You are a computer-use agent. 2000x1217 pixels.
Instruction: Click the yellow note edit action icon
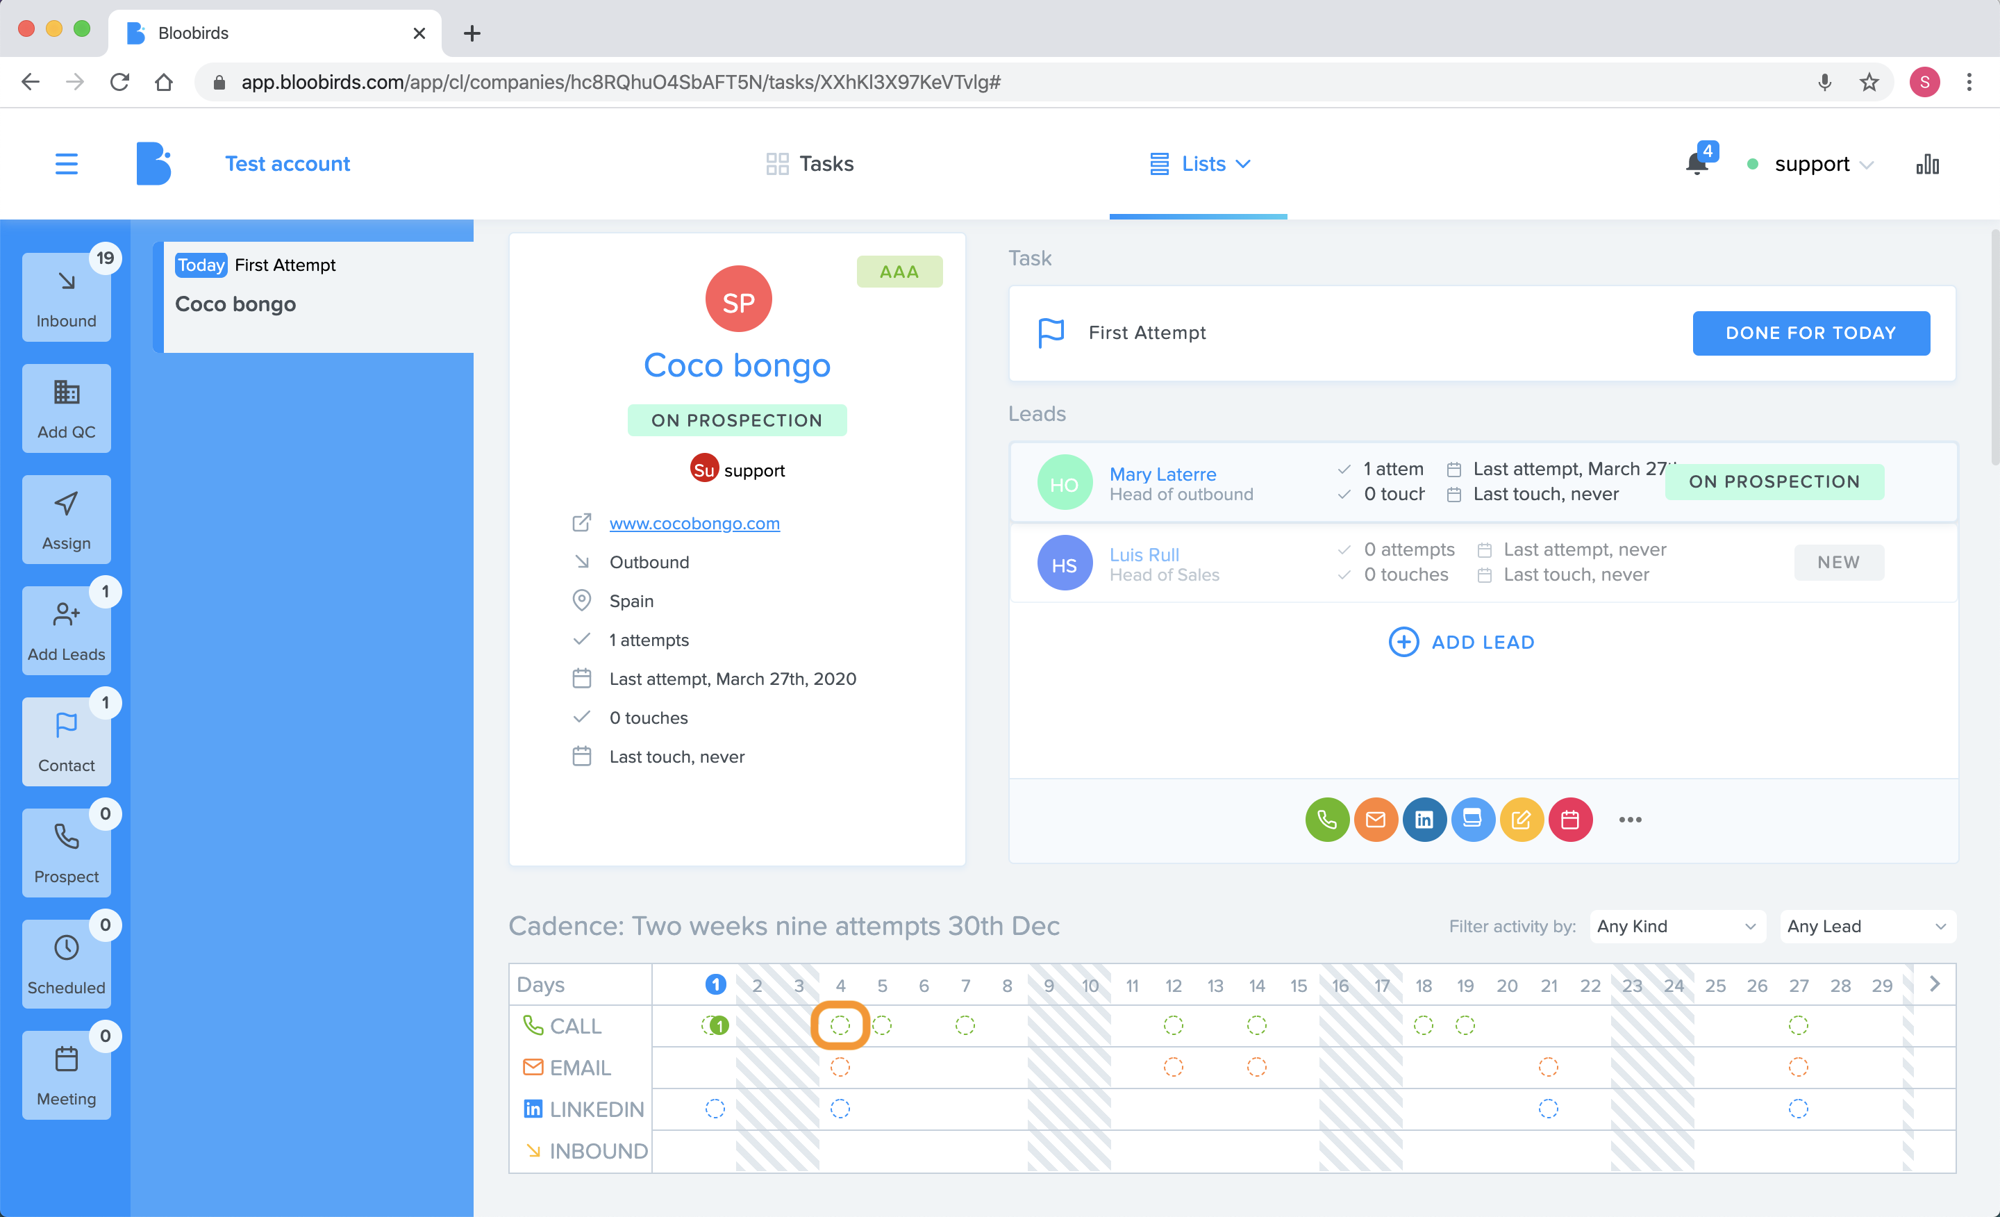pos(1522,820)
